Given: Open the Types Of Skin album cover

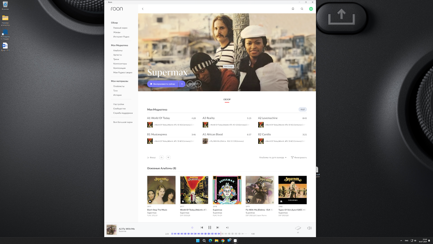Looking at the screenshot, I should point(293,190).
